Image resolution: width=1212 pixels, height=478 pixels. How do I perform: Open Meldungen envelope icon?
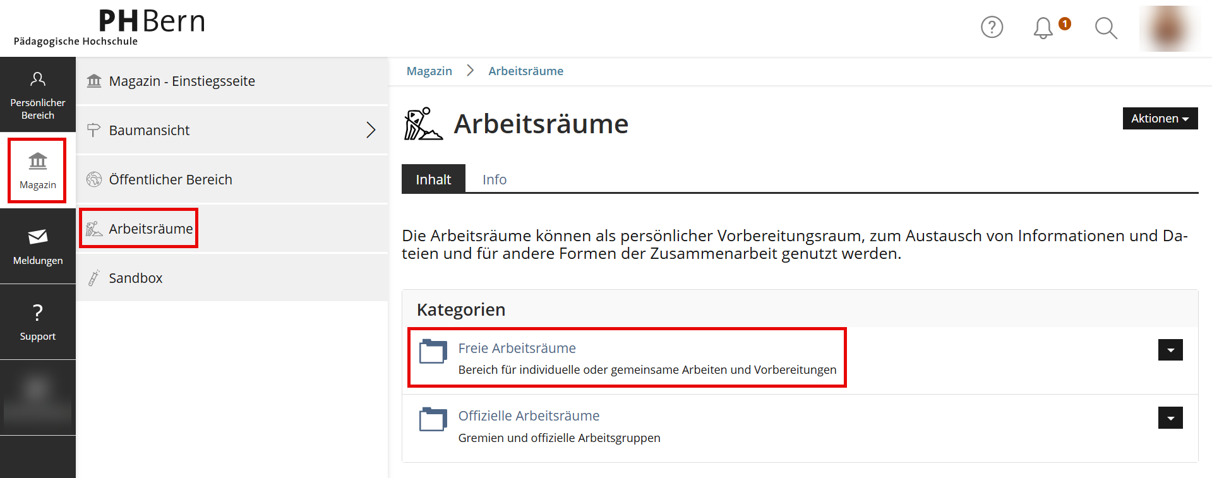(x=38, y=237)
